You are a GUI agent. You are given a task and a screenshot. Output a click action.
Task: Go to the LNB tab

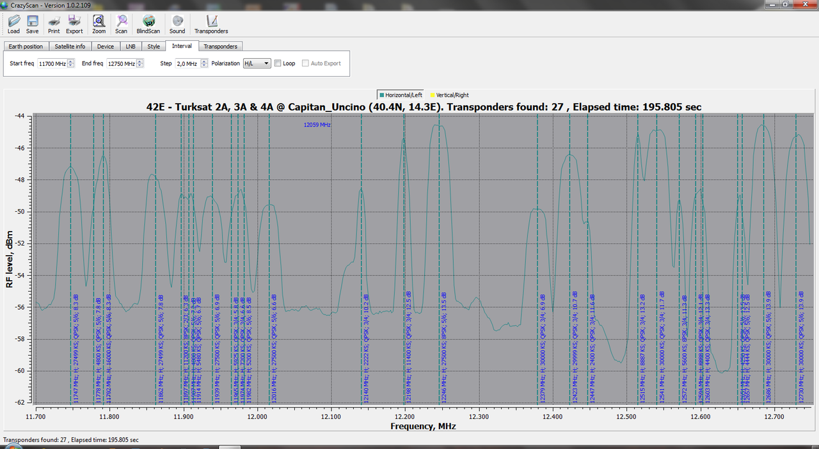coord(131,46)
